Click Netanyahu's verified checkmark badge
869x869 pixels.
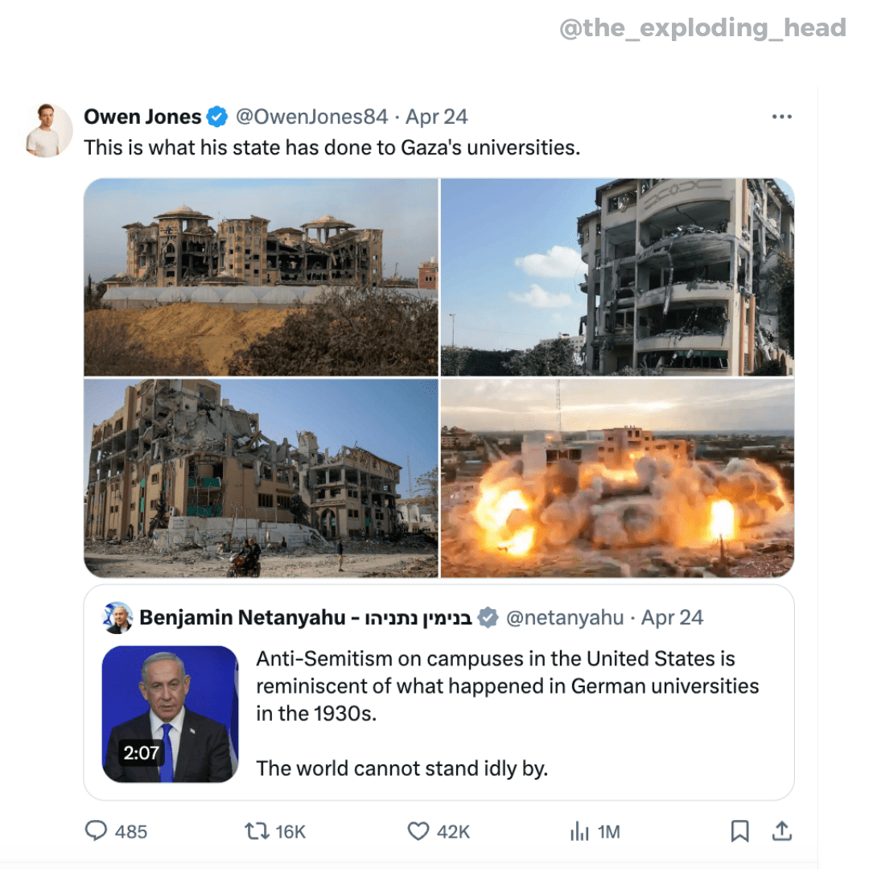point(488,617)
